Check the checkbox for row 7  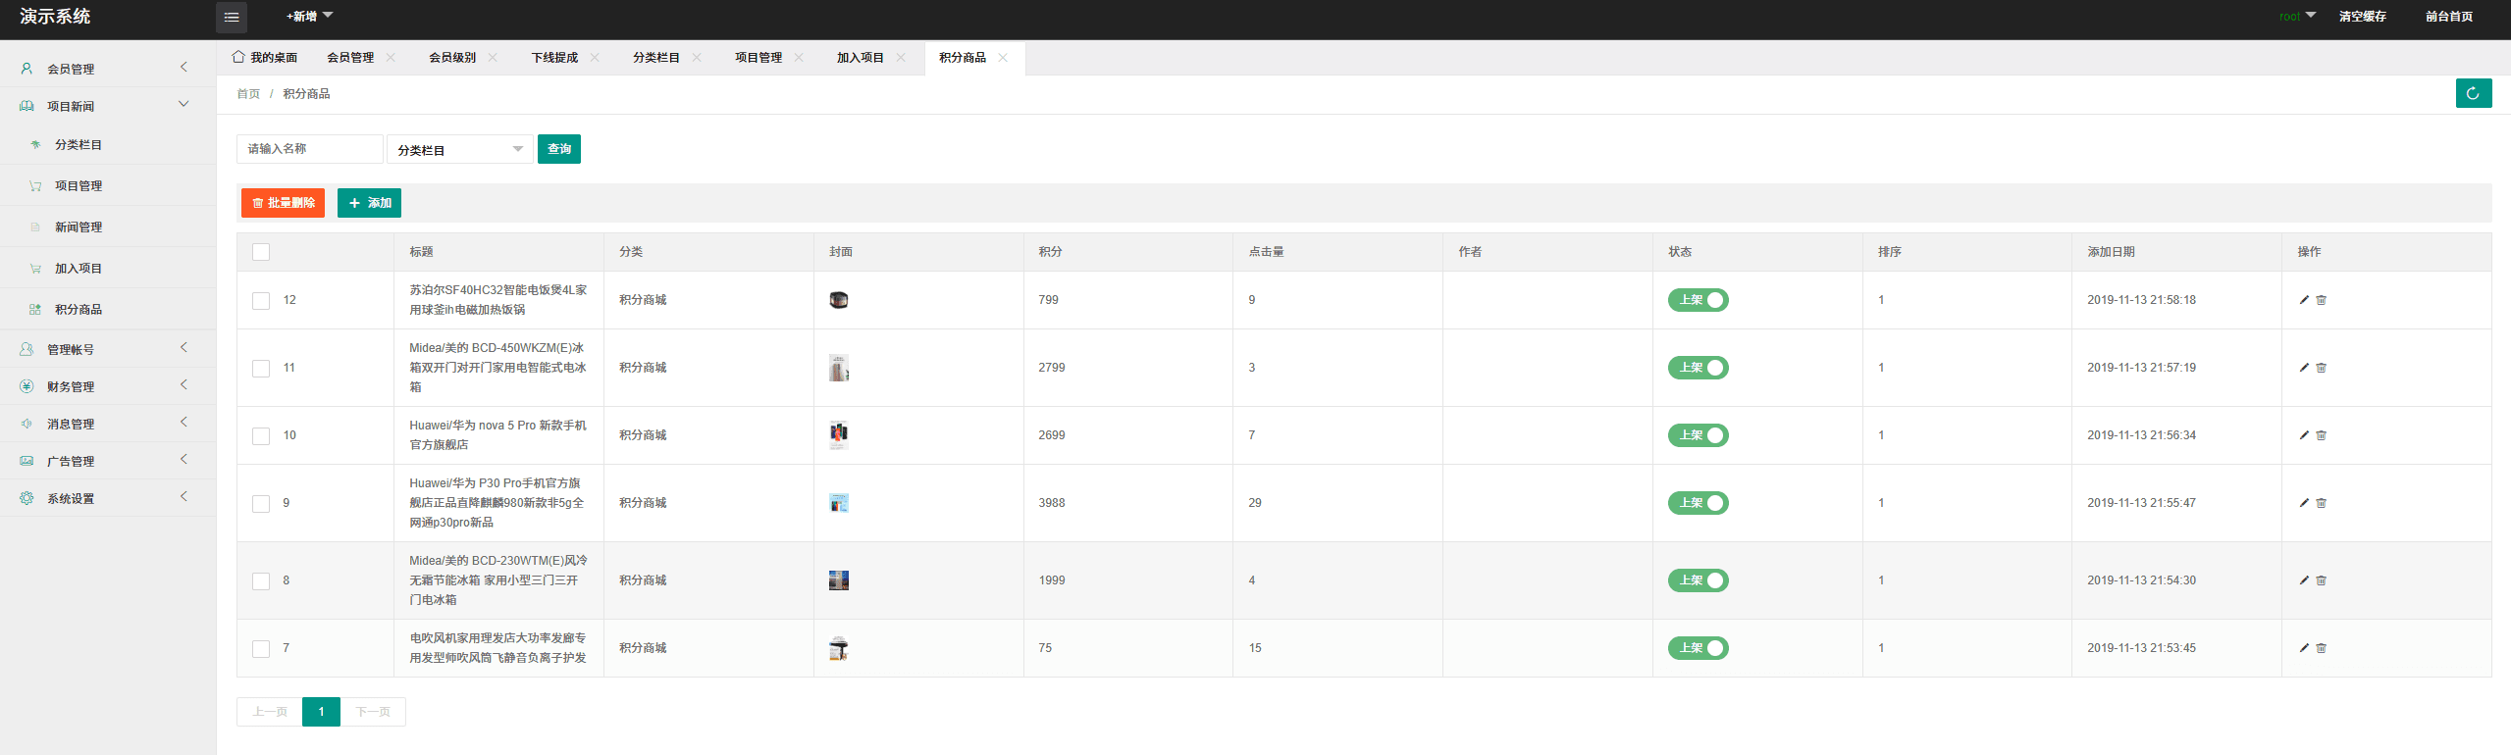coord(261,649)
